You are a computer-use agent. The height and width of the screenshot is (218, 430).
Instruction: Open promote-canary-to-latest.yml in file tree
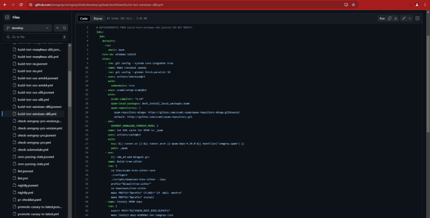(x=38, y=214)
